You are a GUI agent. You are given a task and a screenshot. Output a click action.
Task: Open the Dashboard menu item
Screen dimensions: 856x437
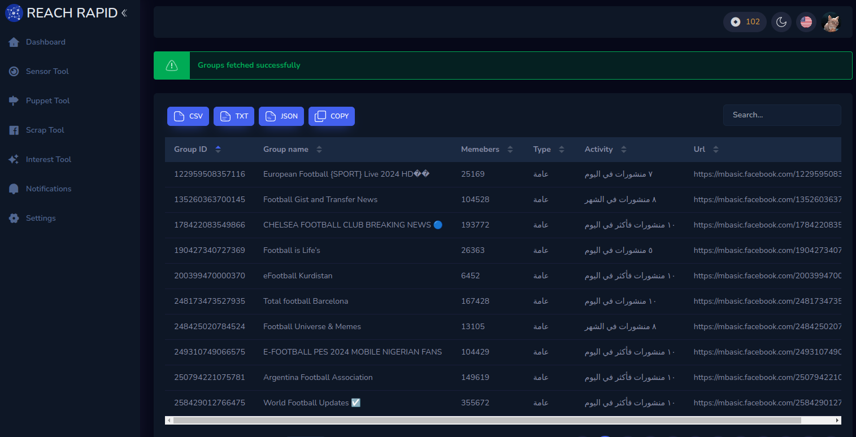click(46, 42)
